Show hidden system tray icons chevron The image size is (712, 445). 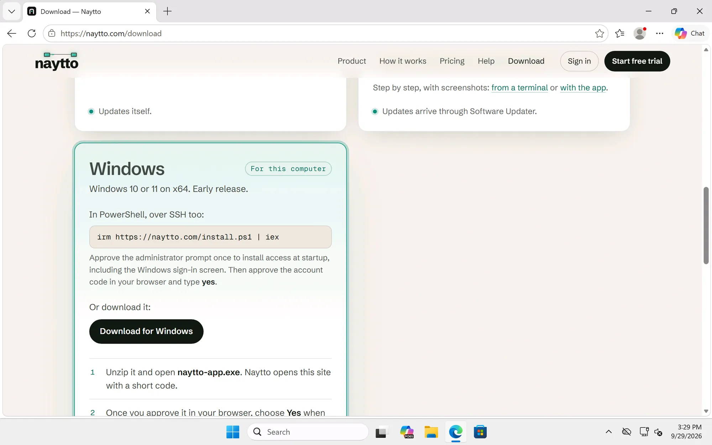[609, 432]
